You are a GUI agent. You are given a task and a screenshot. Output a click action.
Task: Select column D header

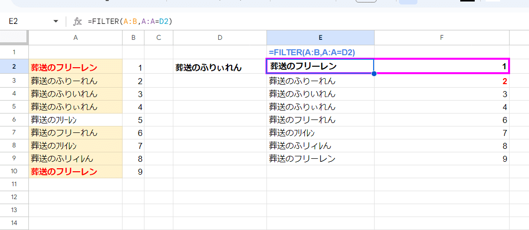(x=220, y=38)
